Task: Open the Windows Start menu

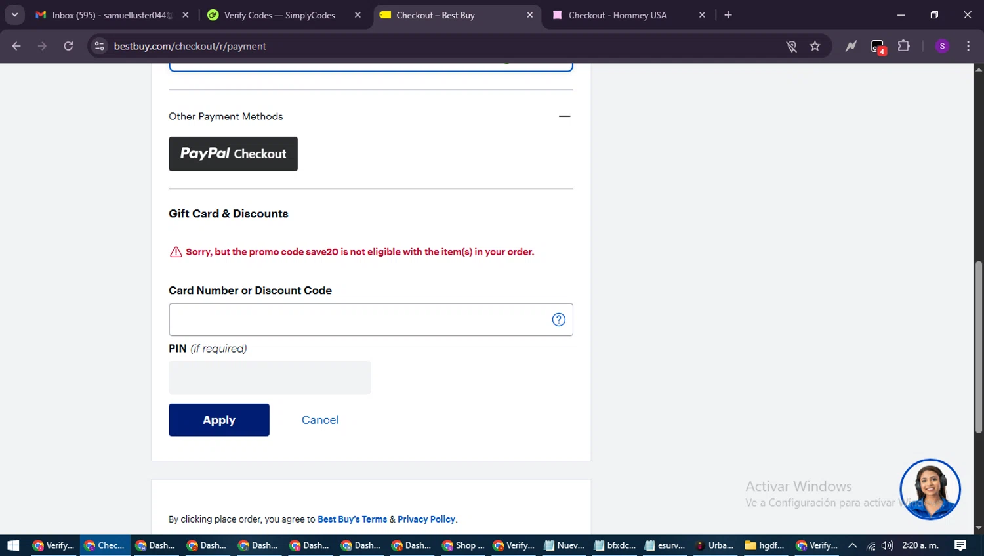Action: 13,545
